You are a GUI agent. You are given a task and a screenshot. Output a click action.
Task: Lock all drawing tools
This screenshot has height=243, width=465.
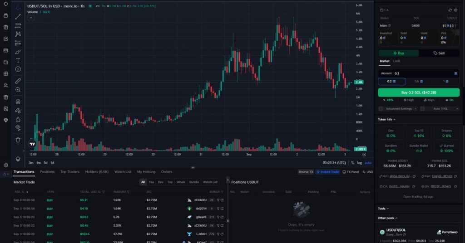click(x=18, y=119)
